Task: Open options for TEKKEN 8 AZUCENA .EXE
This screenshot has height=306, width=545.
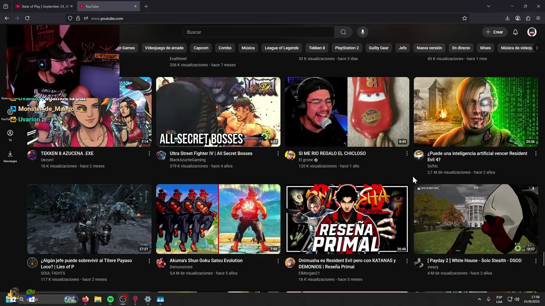Action: [x=149, y=153]
